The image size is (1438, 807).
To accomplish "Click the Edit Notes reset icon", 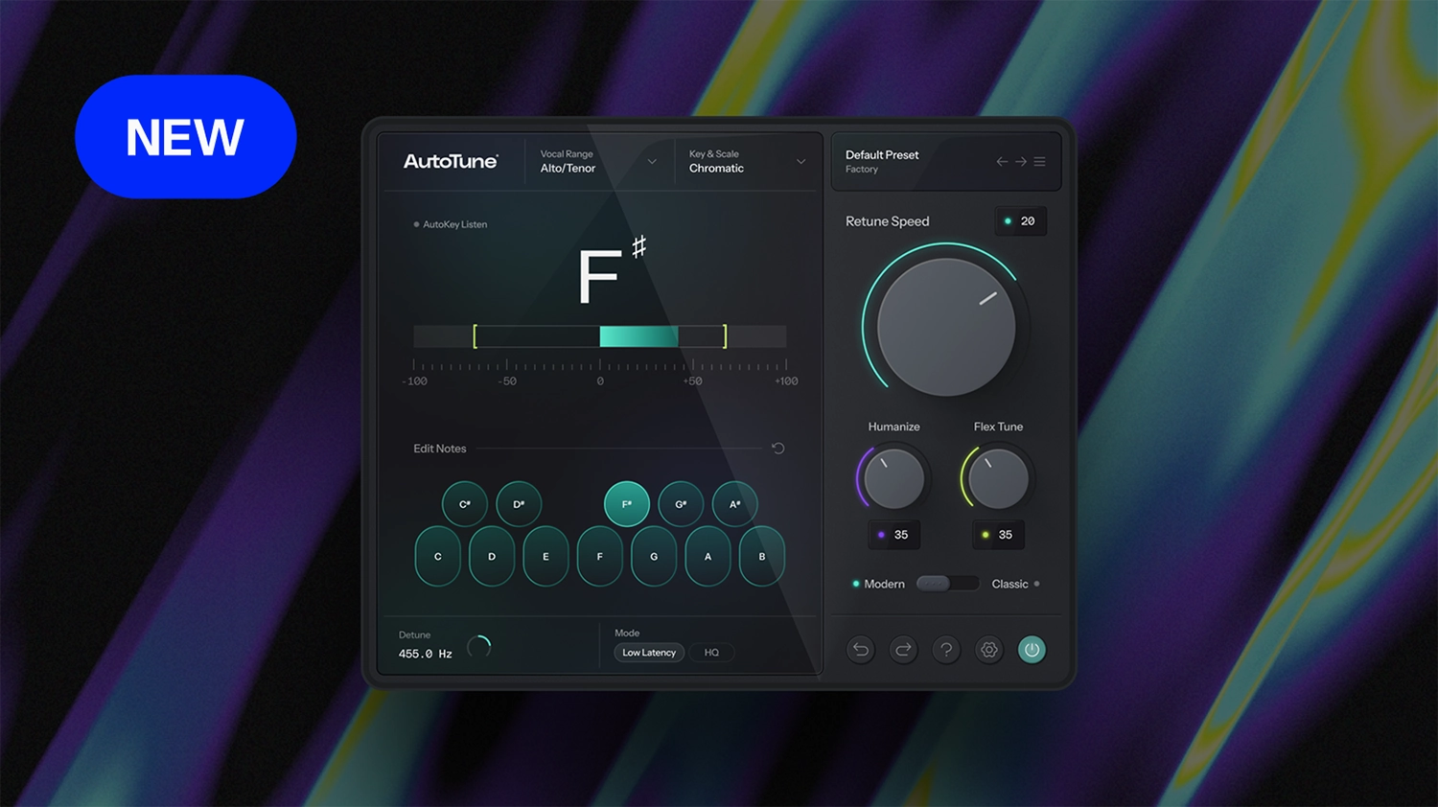I will click(777, 448).
